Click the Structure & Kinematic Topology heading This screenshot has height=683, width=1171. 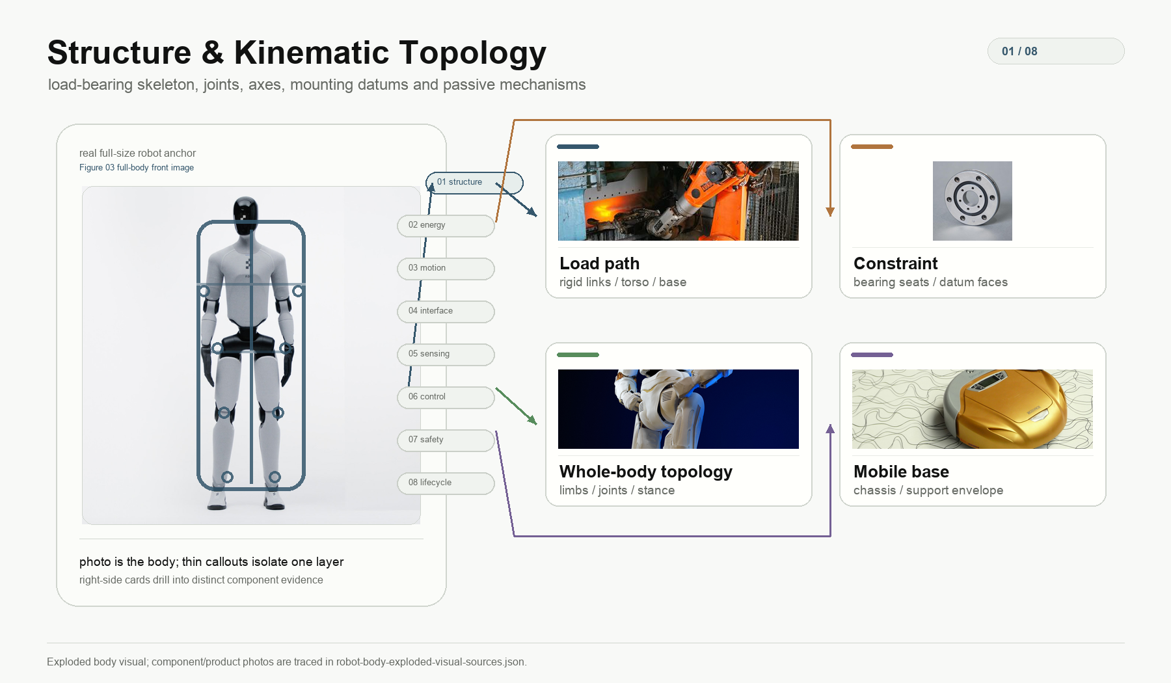click(x=297, y=53)
